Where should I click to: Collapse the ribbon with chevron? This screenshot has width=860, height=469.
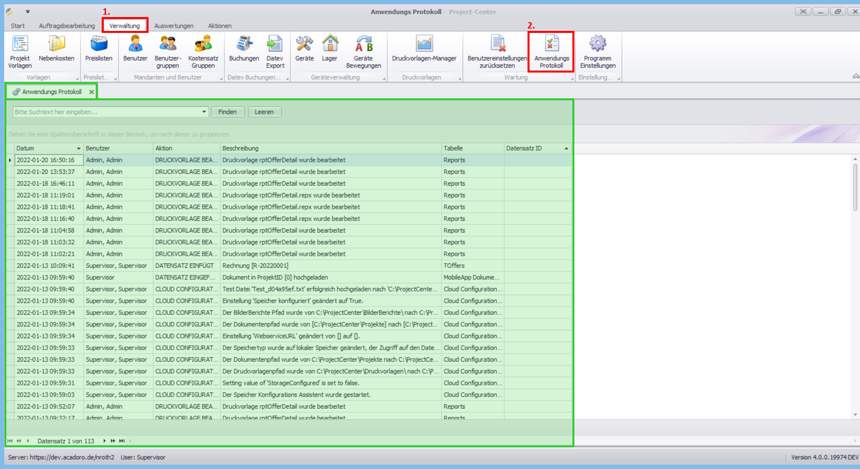(856, 76)
